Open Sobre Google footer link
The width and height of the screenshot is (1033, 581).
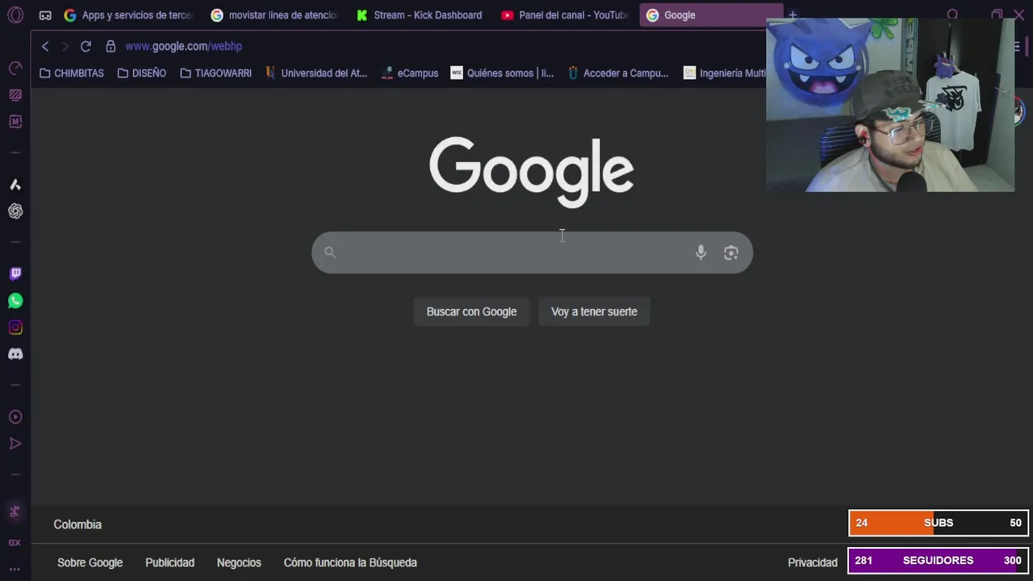[90, 562]
